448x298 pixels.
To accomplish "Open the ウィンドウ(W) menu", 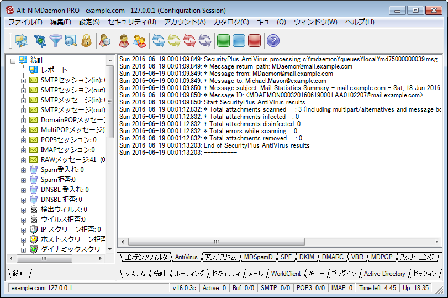I will pos(315,22).
